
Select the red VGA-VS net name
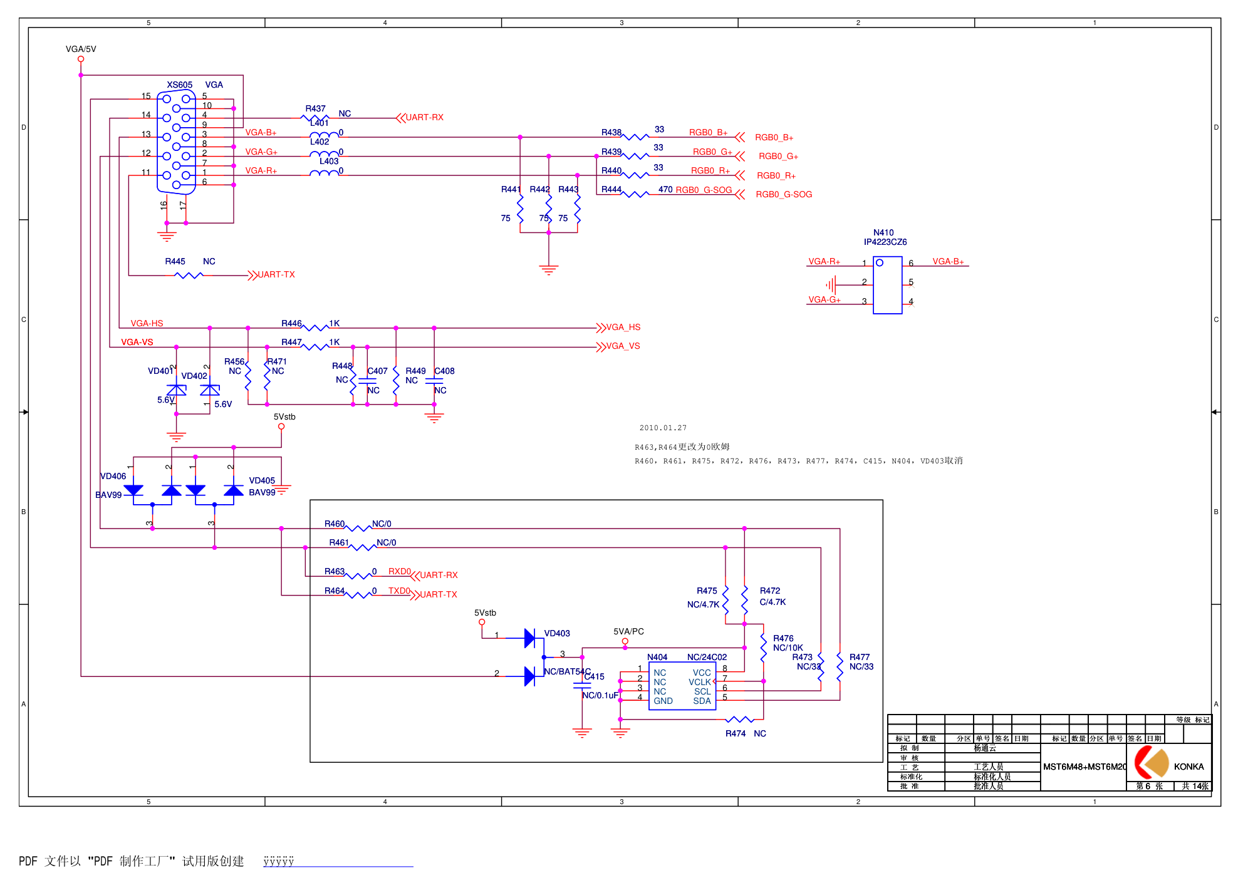click(x=137, y=342)
